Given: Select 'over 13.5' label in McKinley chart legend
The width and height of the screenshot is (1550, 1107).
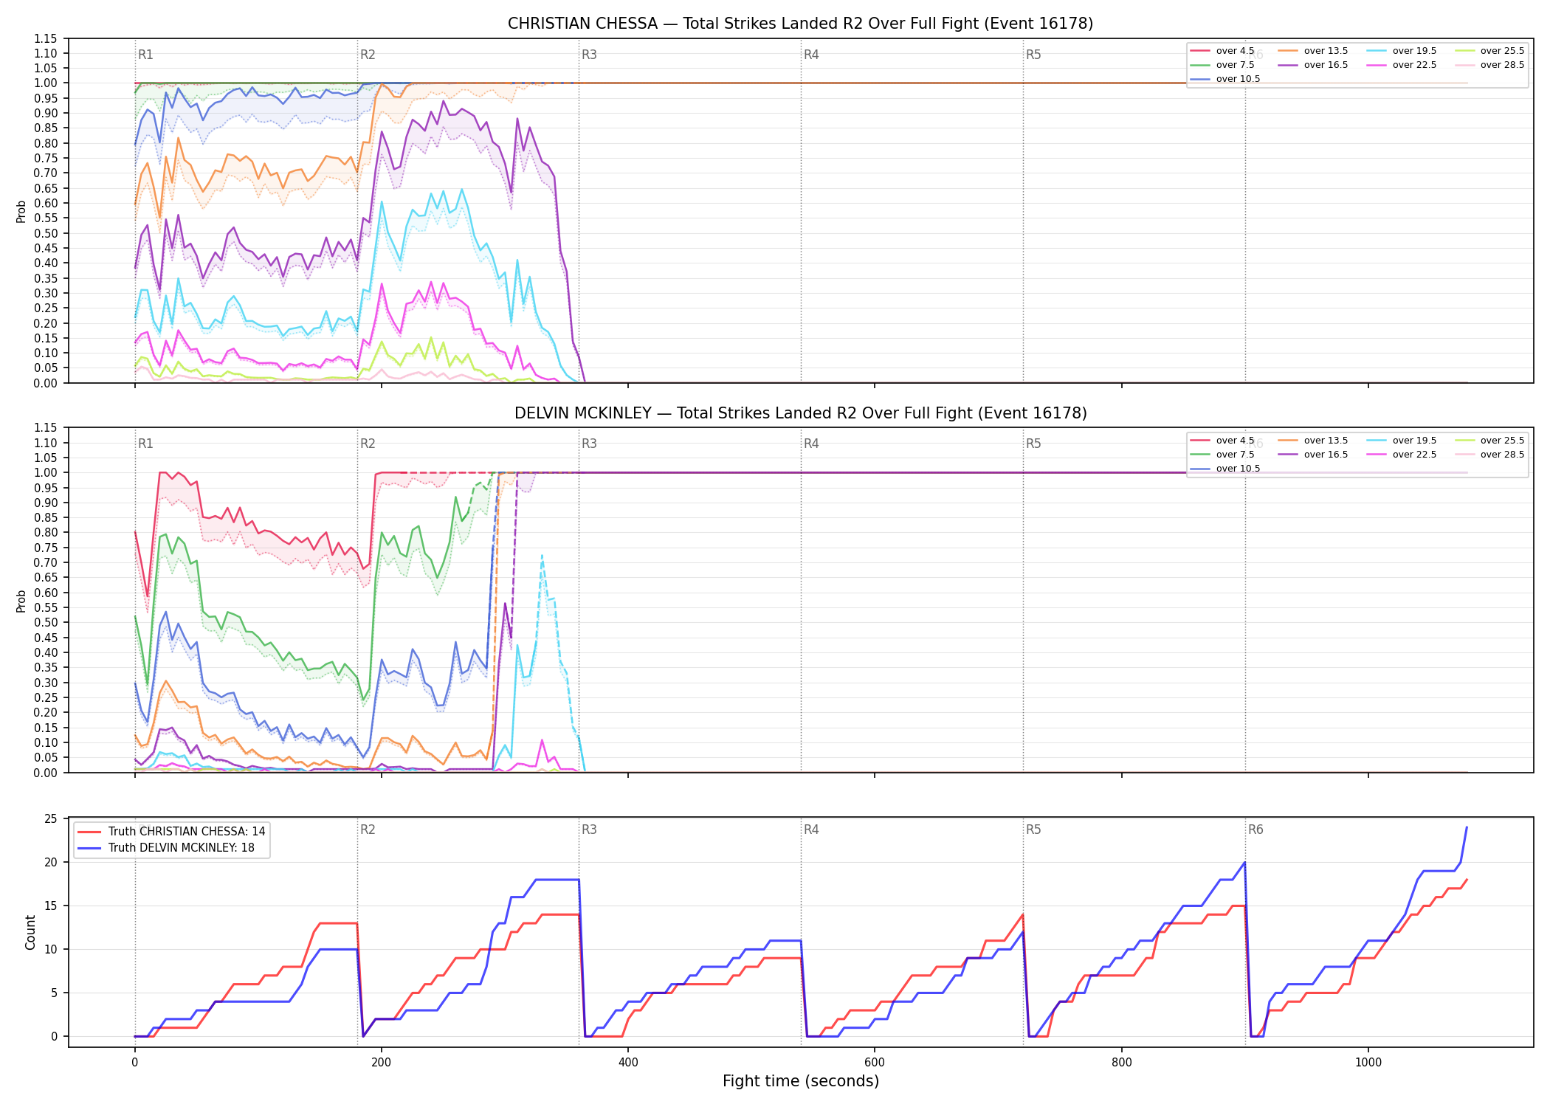Looking at the screenshot, I should pyautogui.click(x=1326, y=441).
